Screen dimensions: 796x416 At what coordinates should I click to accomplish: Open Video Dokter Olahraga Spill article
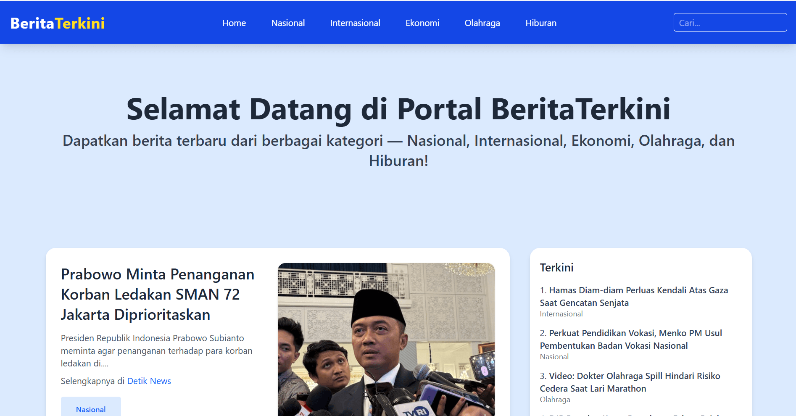coord(630,382)
